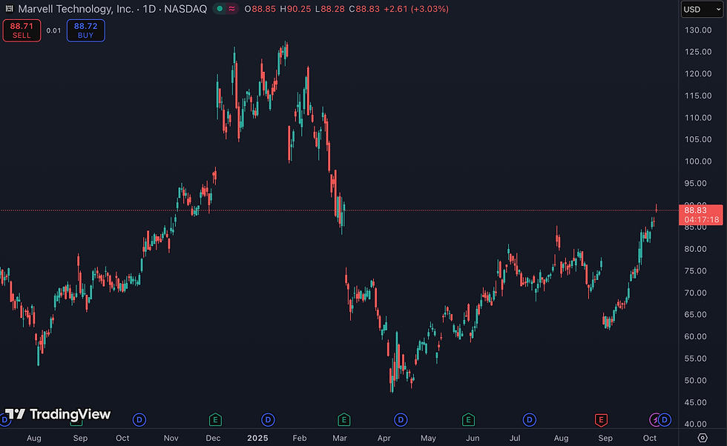This screenshot has width=727, height=446.
Task: Click the red earnings marker near Sep 2025
Action: (x=601, y=420)
